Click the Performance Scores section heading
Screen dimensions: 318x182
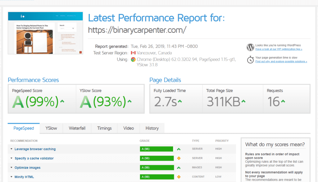[33, 80]
